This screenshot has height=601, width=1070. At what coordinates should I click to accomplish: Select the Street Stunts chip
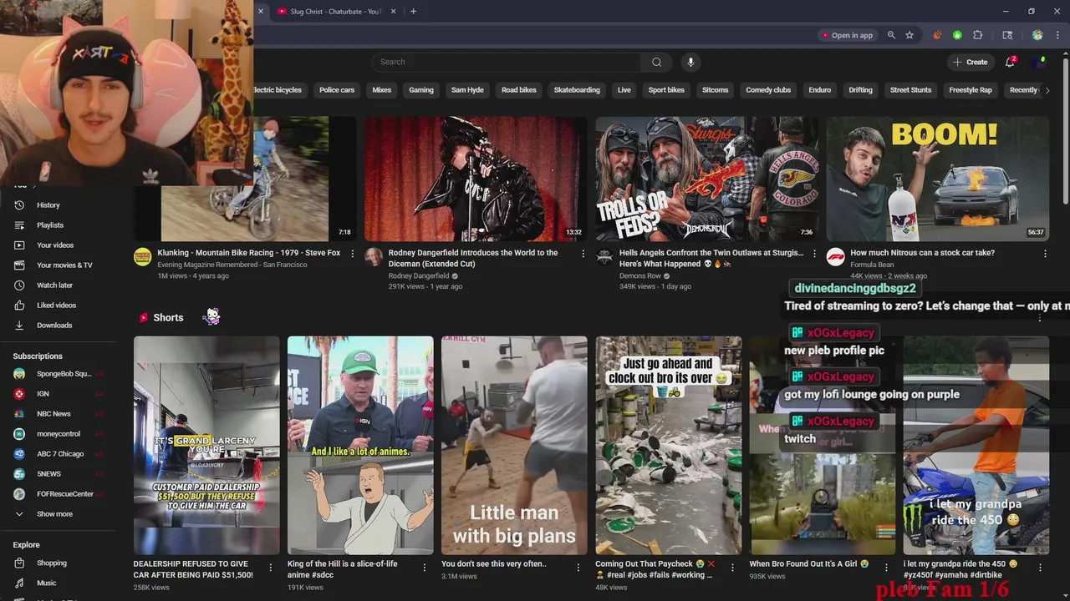pos(911,90)
